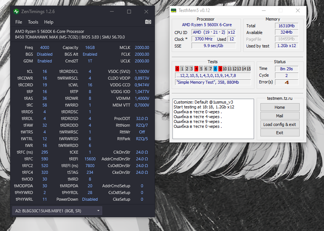Click the CPU ID AMD (19 · 21 · 2) field
Image resolution: width=324 pixels, height=231 pixels.
[x=209, y=32]
